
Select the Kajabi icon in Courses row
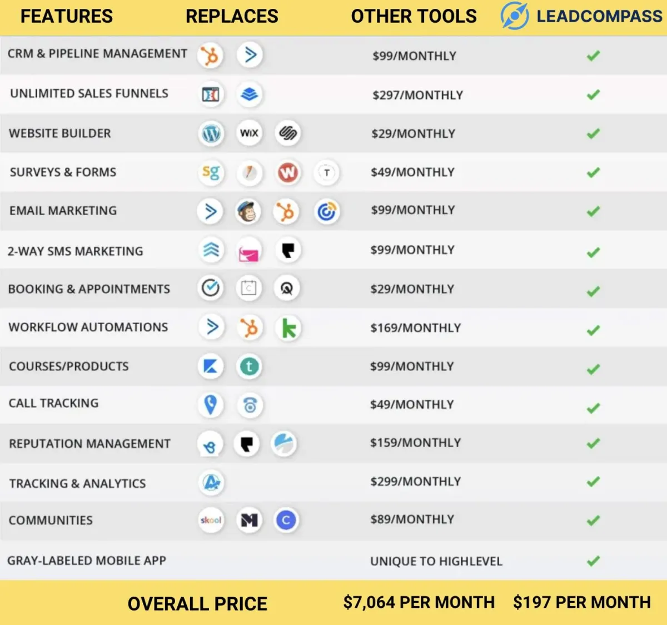tap(211, 366)
